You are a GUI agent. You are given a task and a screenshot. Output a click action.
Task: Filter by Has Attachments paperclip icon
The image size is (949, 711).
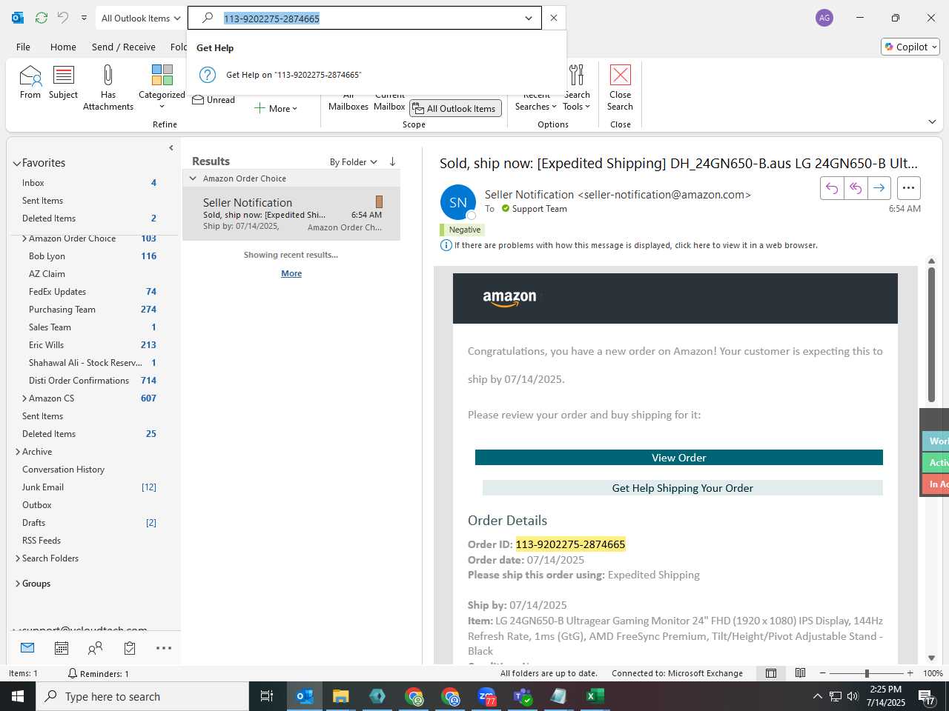pos(108,87)
